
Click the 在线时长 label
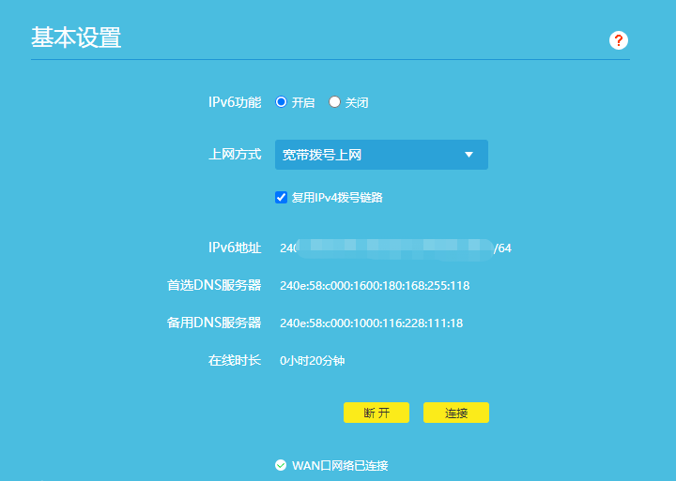pos(234,360)
